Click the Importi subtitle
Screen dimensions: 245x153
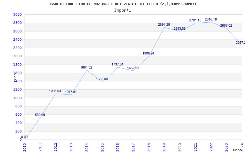123,10
